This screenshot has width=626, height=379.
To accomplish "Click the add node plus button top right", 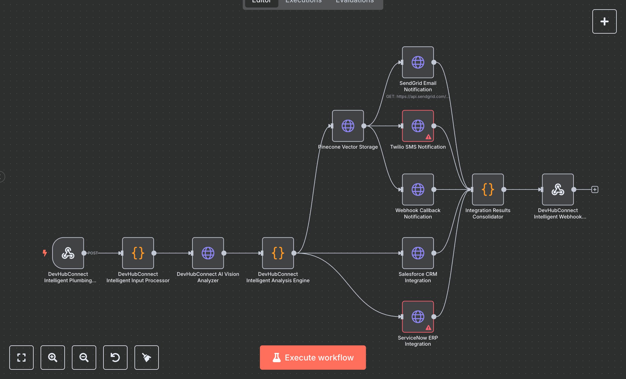I will [x=604, y=21].
